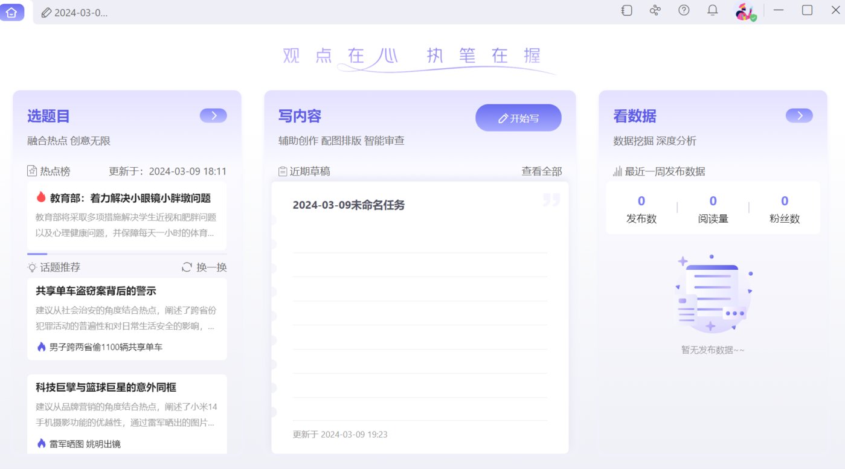Screen dimensions: 845x469
Task: Click the 近期草稿 clipboard icon
Action: click(283, 171)
